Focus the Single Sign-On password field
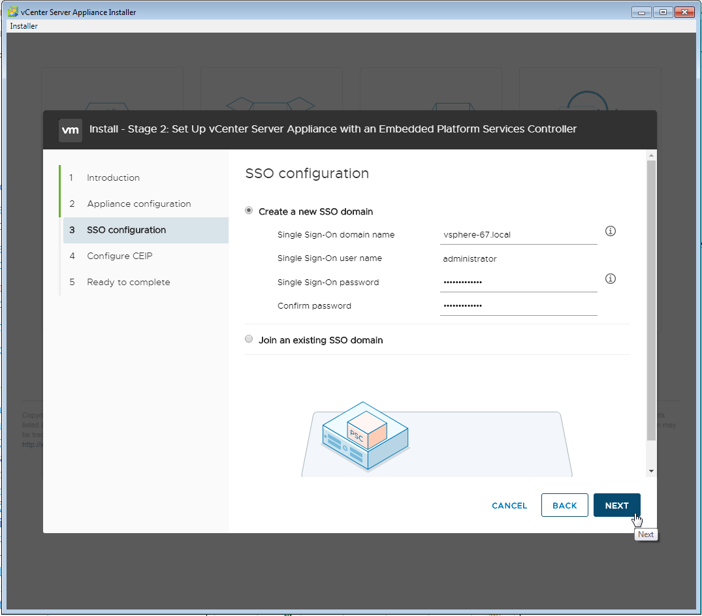The width and height of the screenshot is (702, 616). pos(519,283)
